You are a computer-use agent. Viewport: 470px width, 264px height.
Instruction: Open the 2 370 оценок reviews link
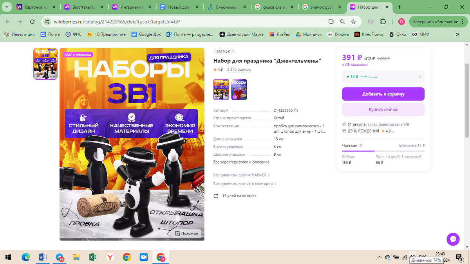pos(239,70)
